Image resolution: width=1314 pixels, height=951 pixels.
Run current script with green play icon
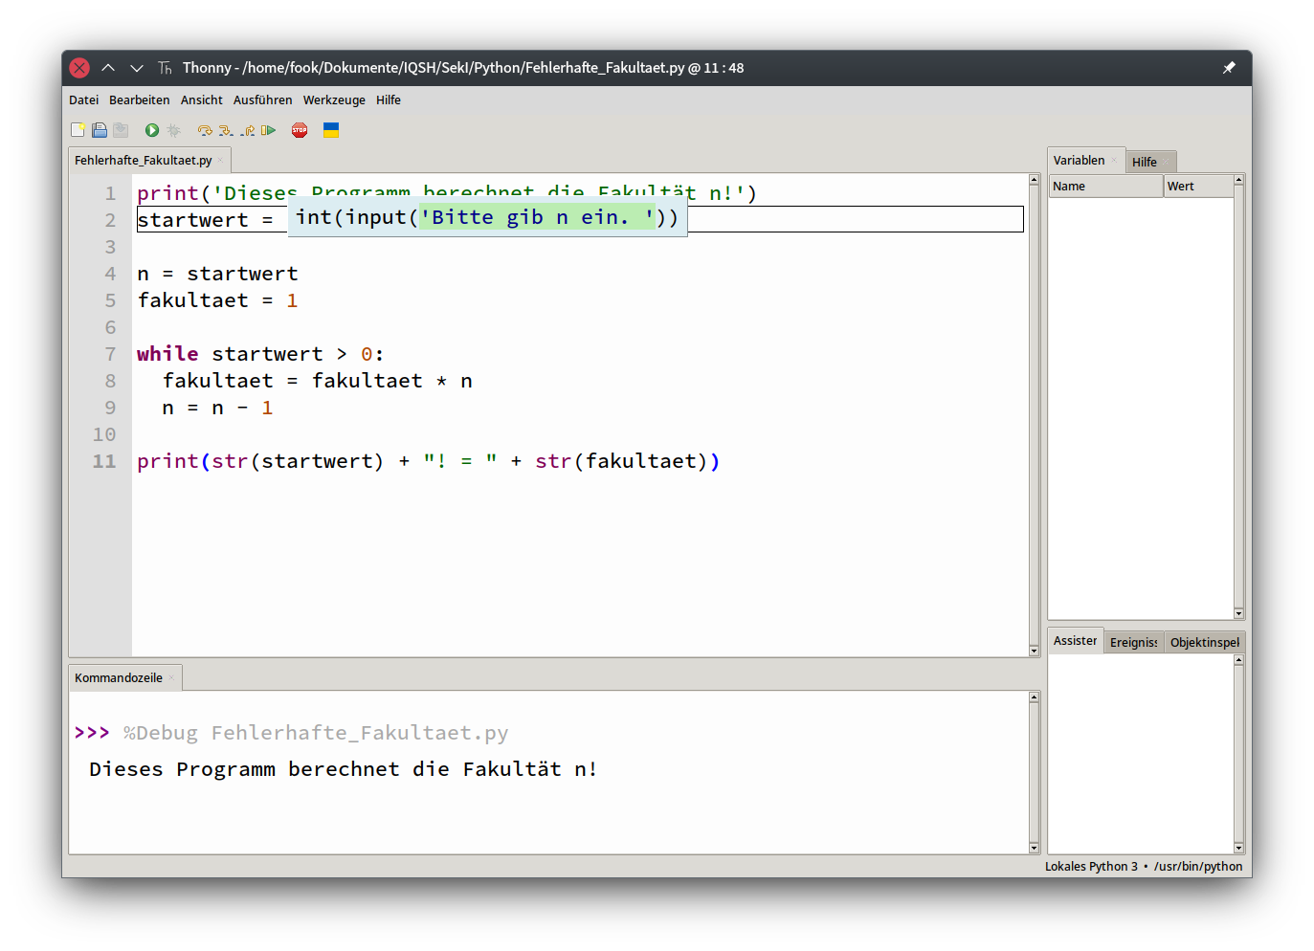pos(152,130)
